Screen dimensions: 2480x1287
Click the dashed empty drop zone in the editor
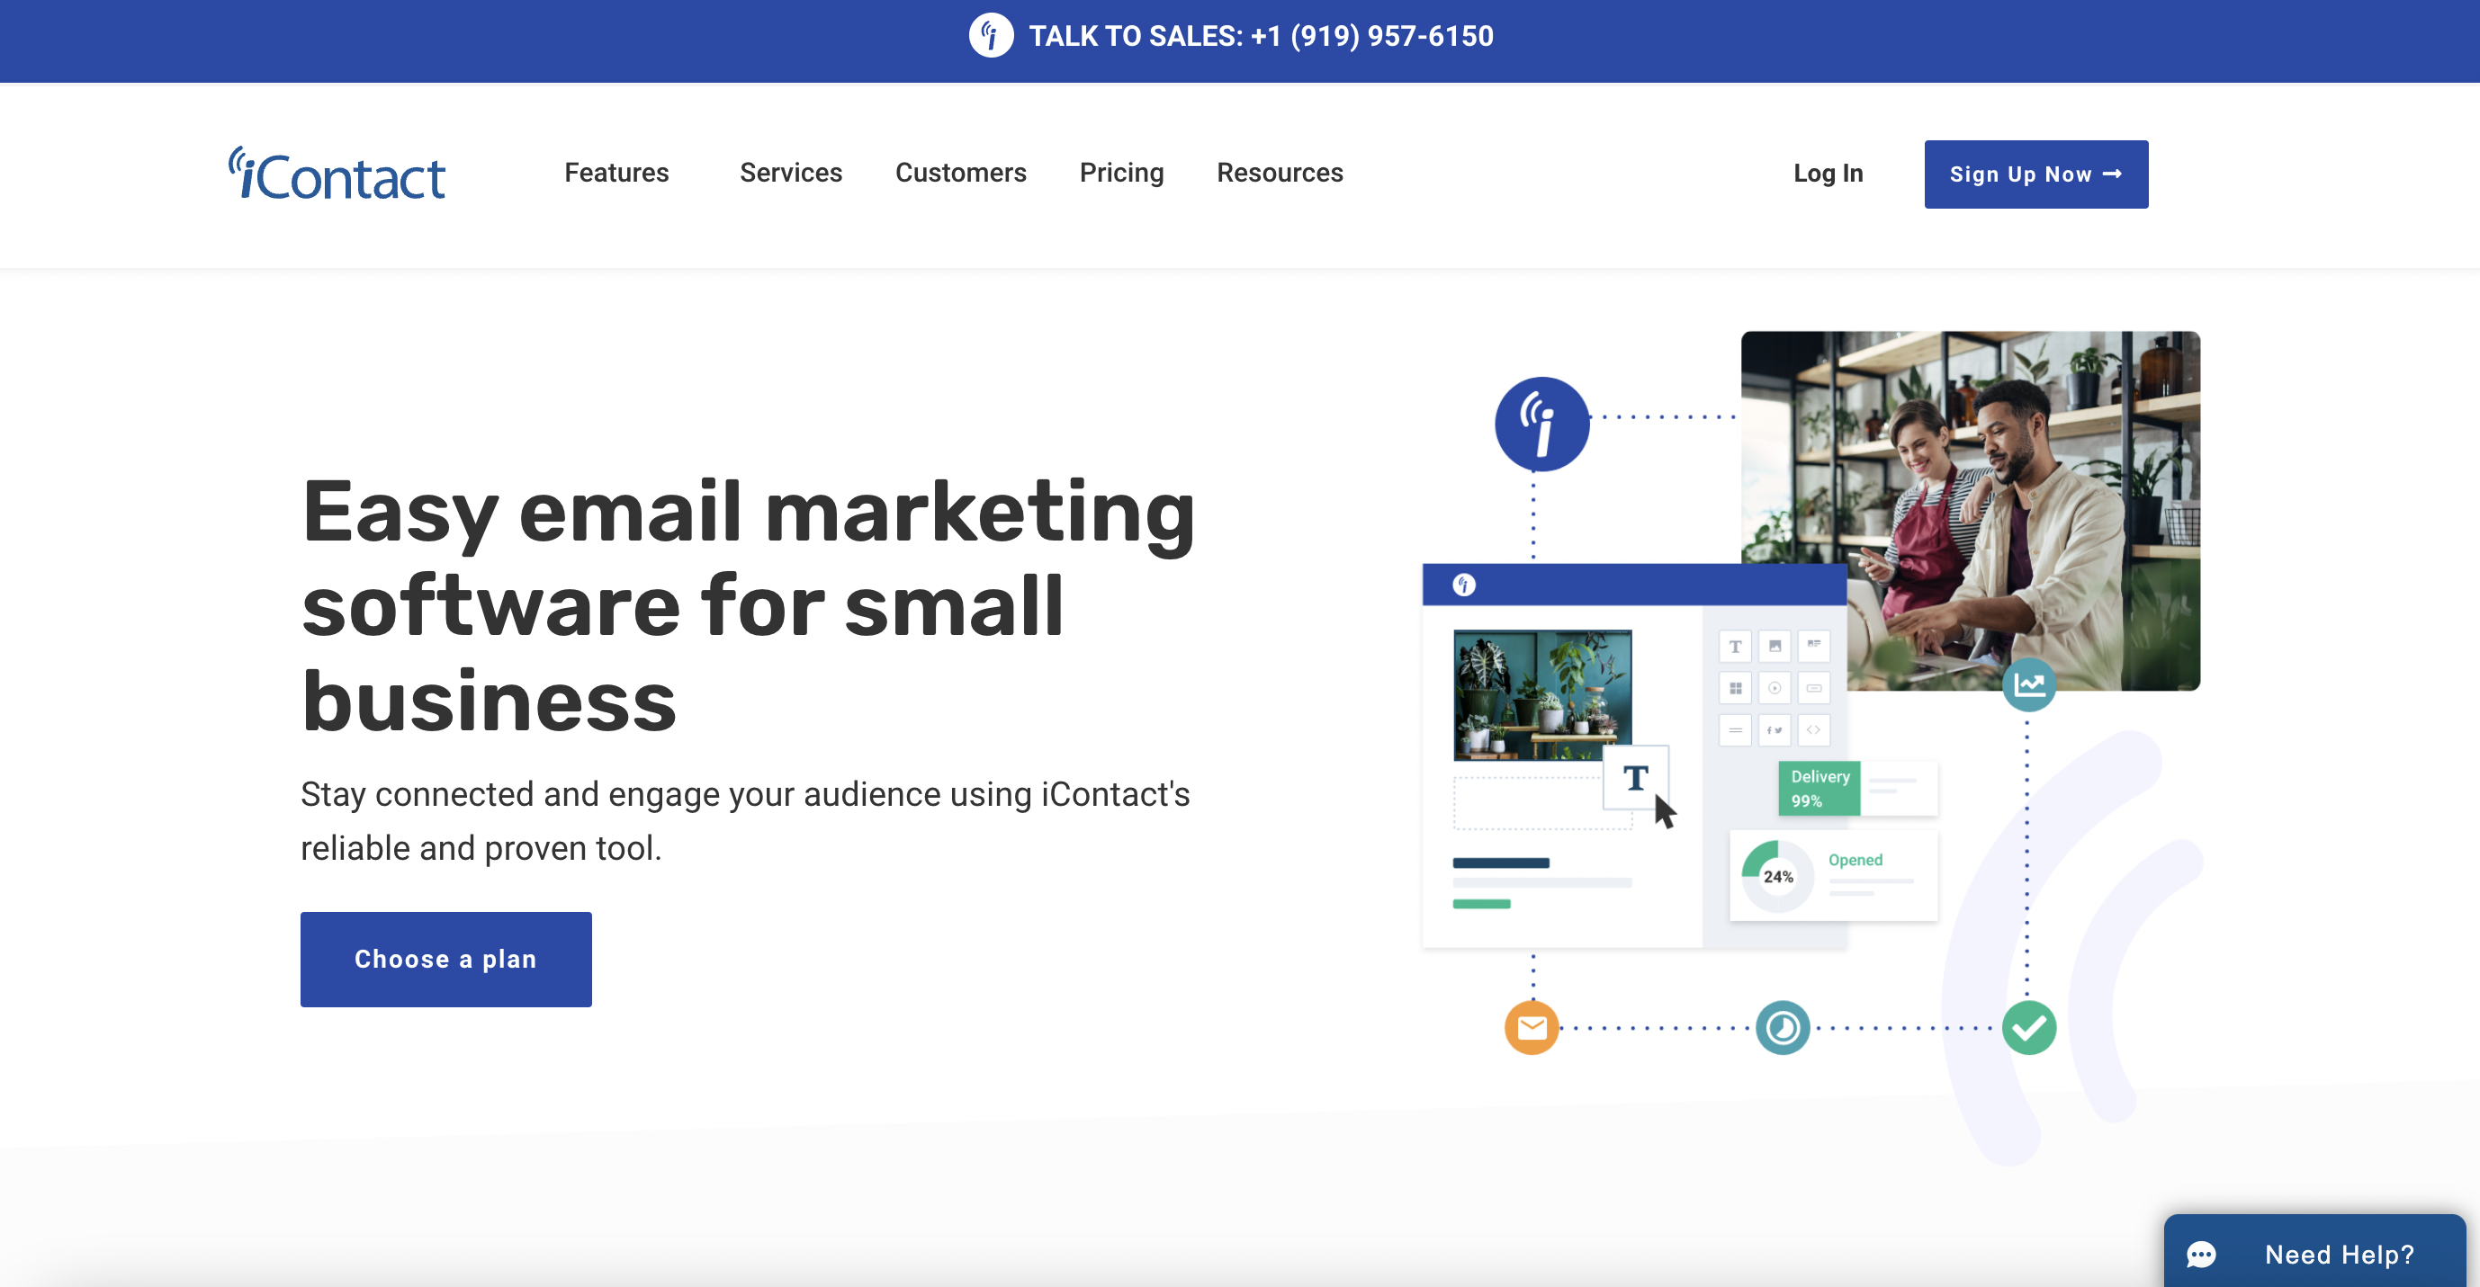[x=1541, y=802]
